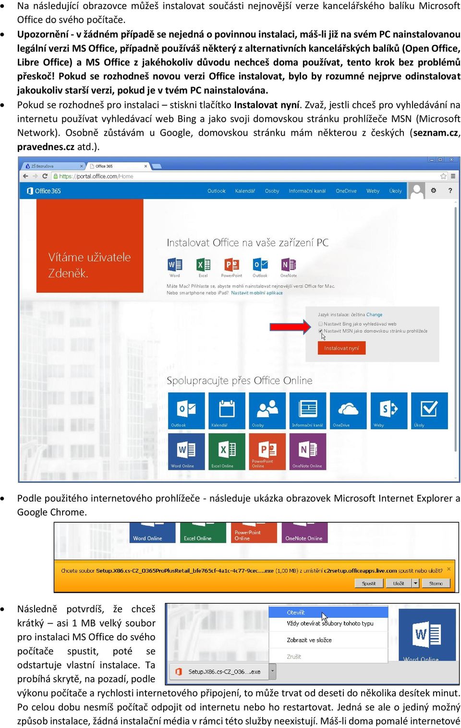Open the Outlook tile under Spolupracujte přes Office Online

[186, 411]
